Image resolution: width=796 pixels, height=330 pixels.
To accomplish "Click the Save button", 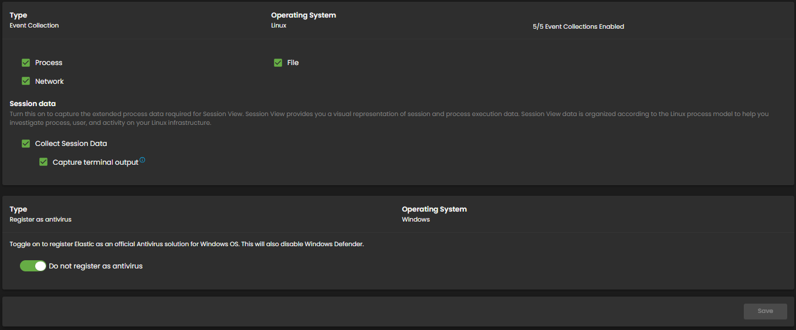I will (x=765, y=311).
